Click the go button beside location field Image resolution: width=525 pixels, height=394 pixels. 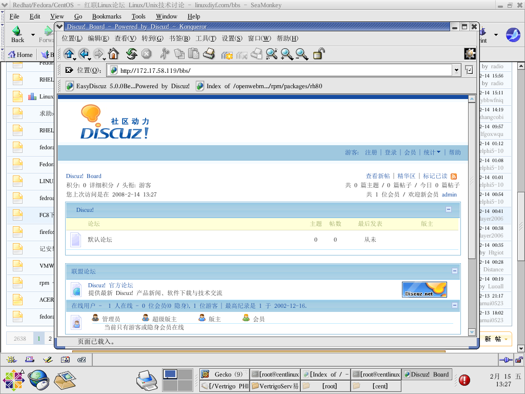(469, 70)
